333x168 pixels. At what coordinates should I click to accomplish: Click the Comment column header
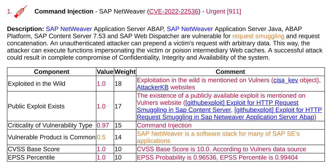tap(230, 72)
